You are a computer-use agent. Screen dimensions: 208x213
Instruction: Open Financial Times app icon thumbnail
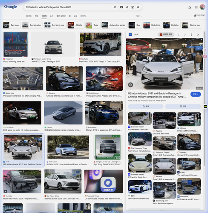pos(104,181)
